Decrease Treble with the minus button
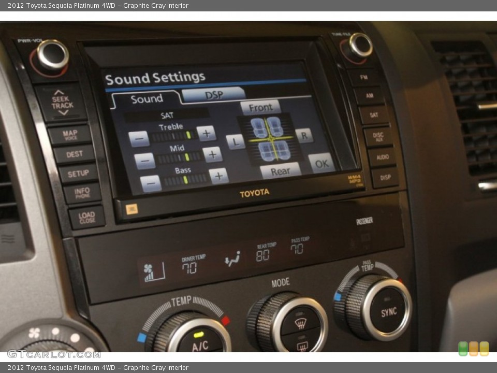 tap(139, 139)
